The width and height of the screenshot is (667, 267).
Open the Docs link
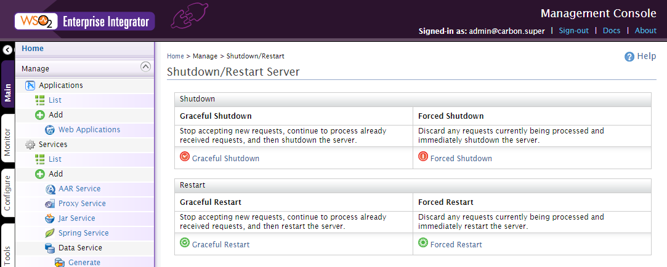pyautogui.click(x=612, y=31)
